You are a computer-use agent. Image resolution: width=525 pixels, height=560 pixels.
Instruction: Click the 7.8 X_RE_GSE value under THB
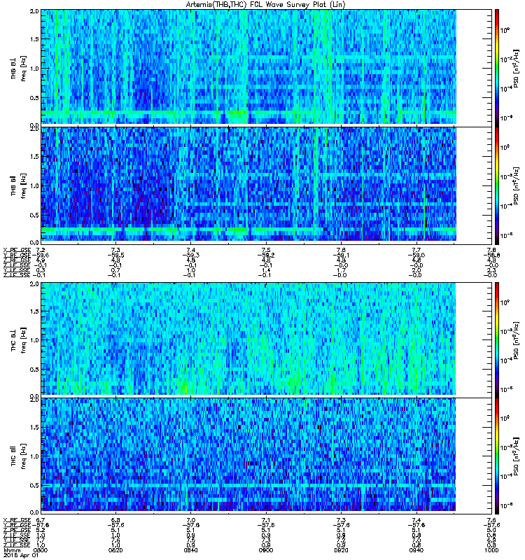pos(491,250)
